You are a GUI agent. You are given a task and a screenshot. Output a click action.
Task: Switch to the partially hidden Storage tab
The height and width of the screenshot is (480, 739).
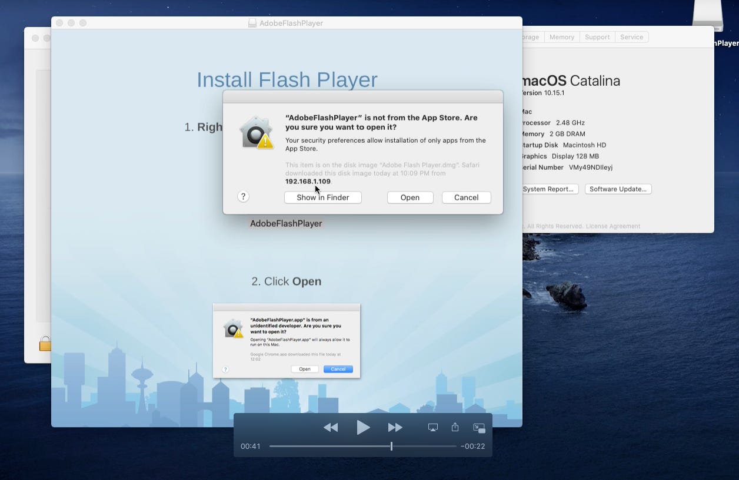coord(532,37)
